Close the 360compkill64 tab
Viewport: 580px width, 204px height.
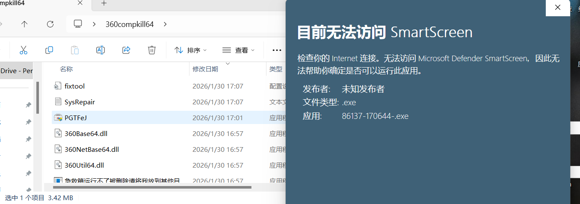coord(80,3)
